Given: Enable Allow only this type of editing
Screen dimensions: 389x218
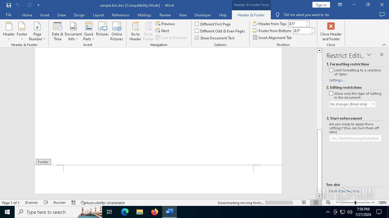Looking at the screenshot, I should coord(331,94).
